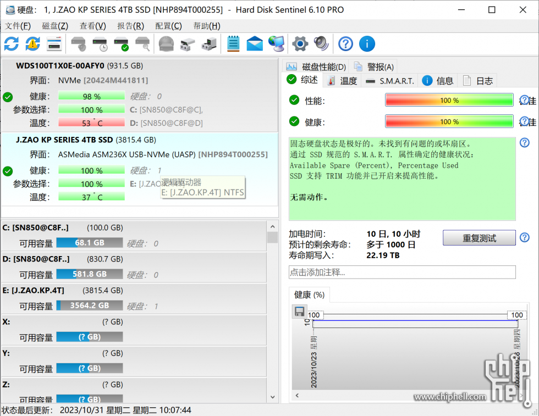
Task: Open the 日志 log tab
Action: pos(478,81)
